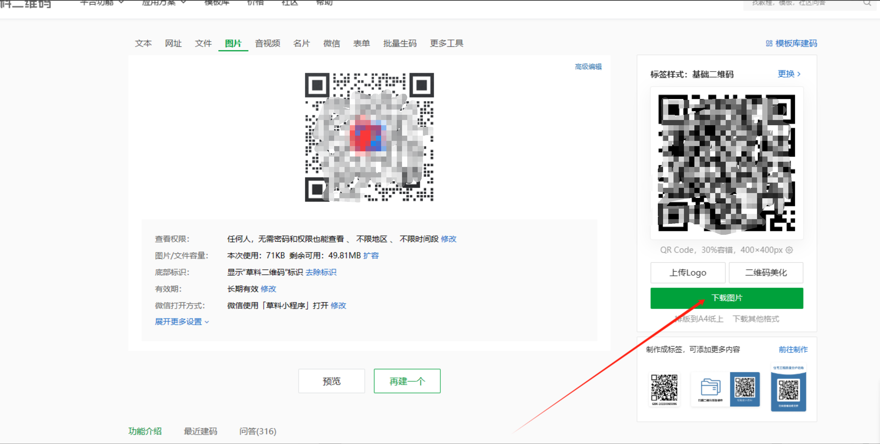Click the generated QR code in center

(369, 137)
